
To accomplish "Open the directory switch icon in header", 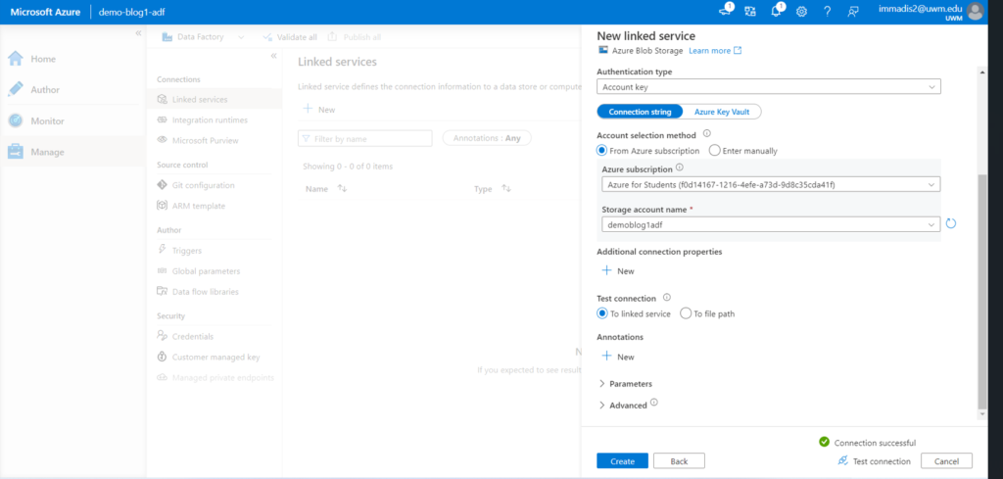I will click(x=750, y=12).
